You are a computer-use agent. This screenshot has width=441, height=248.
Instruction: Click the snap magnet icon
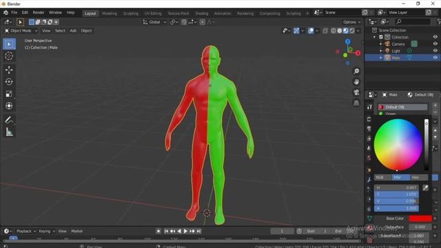[x=184, y=22]
